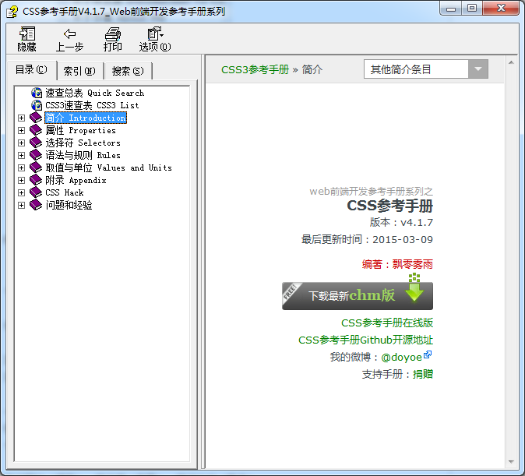The width and height of the screenshot is (525, 476).
Task: Select 选择符 Selectors tree item label
Action: (83, 143)
